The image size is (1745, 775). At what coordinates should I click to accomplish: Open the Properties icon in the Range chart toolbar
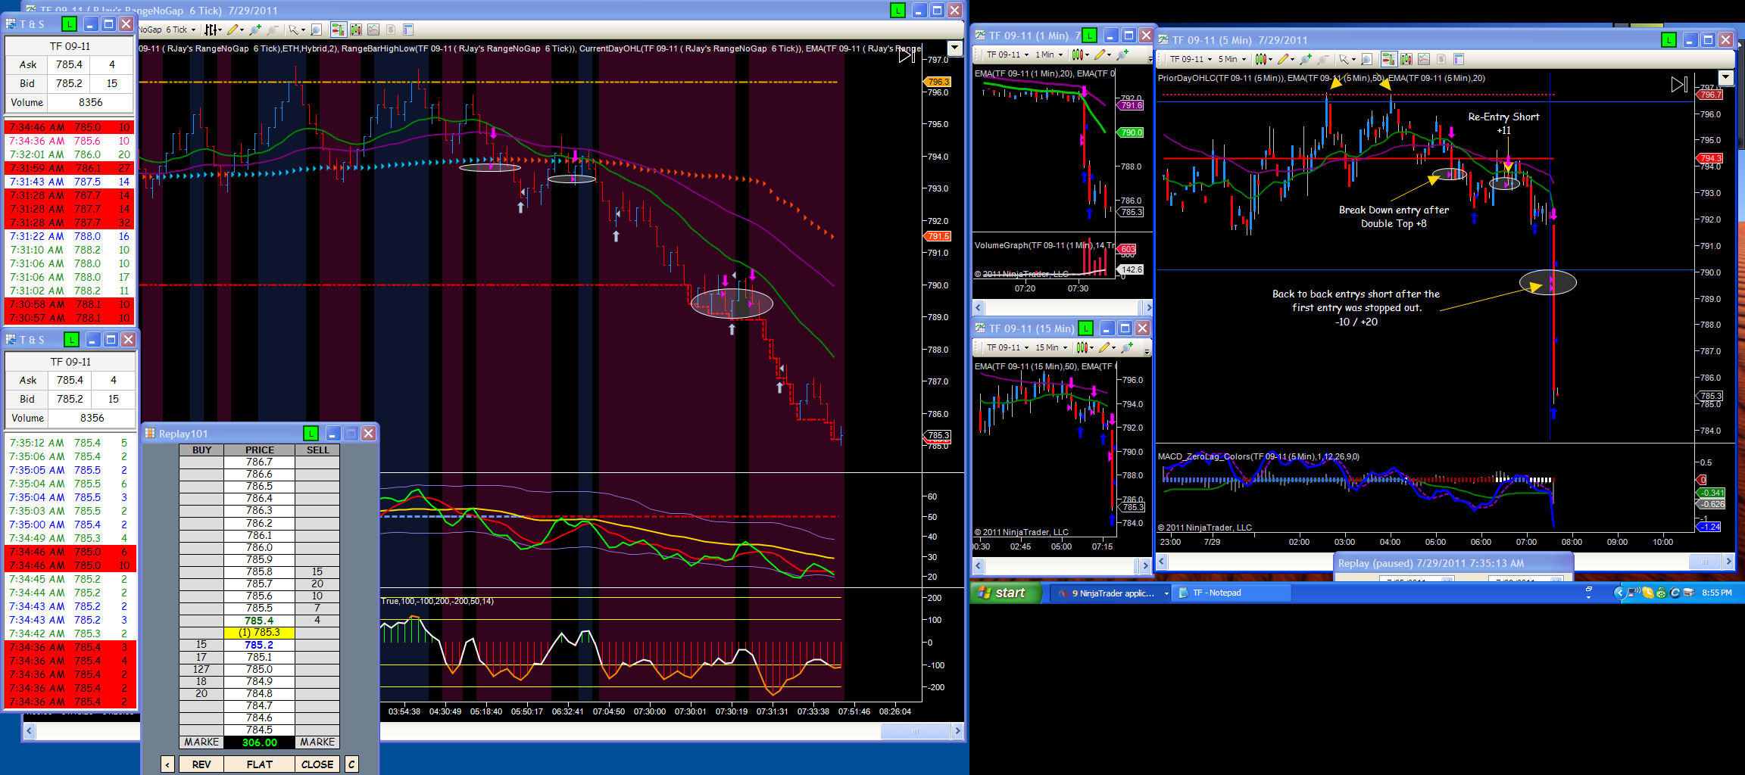click(x=408, y=30)
